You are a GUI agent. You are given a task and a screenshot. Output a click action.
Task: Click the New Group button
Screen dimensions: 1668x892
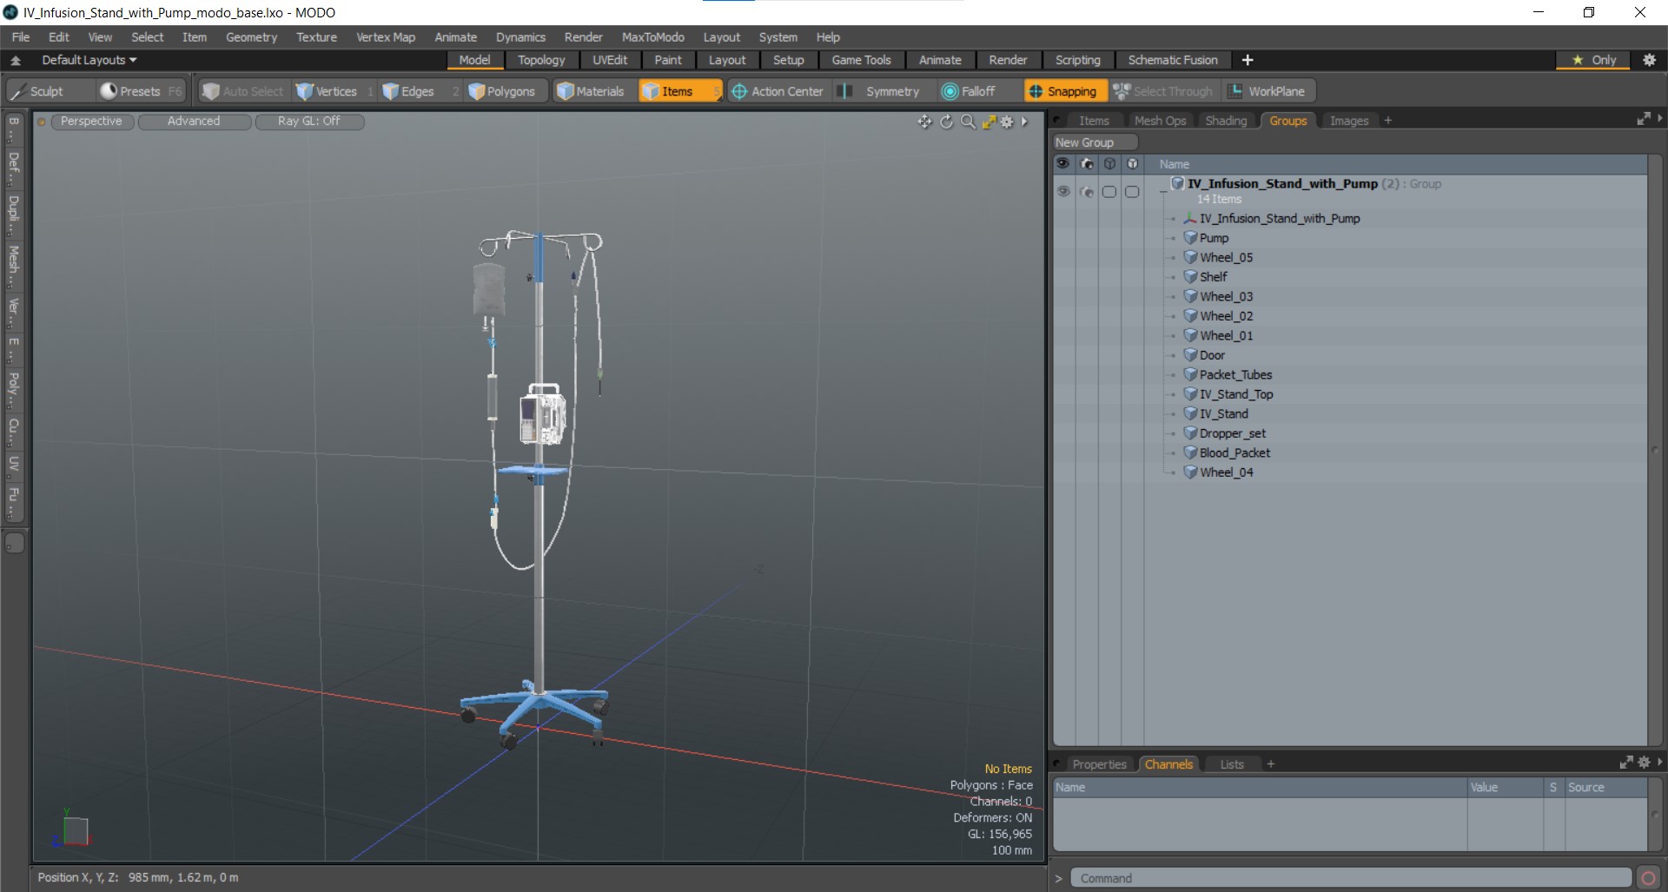pyautogui.click(x=1094, y=142)
